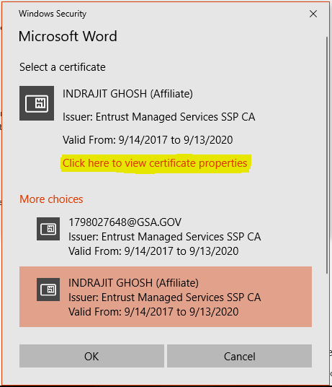The image size is (332, 387).
Task: Click the large certificate icon for INDRAJIT GHOSH
Action: [x=37, y=103]
